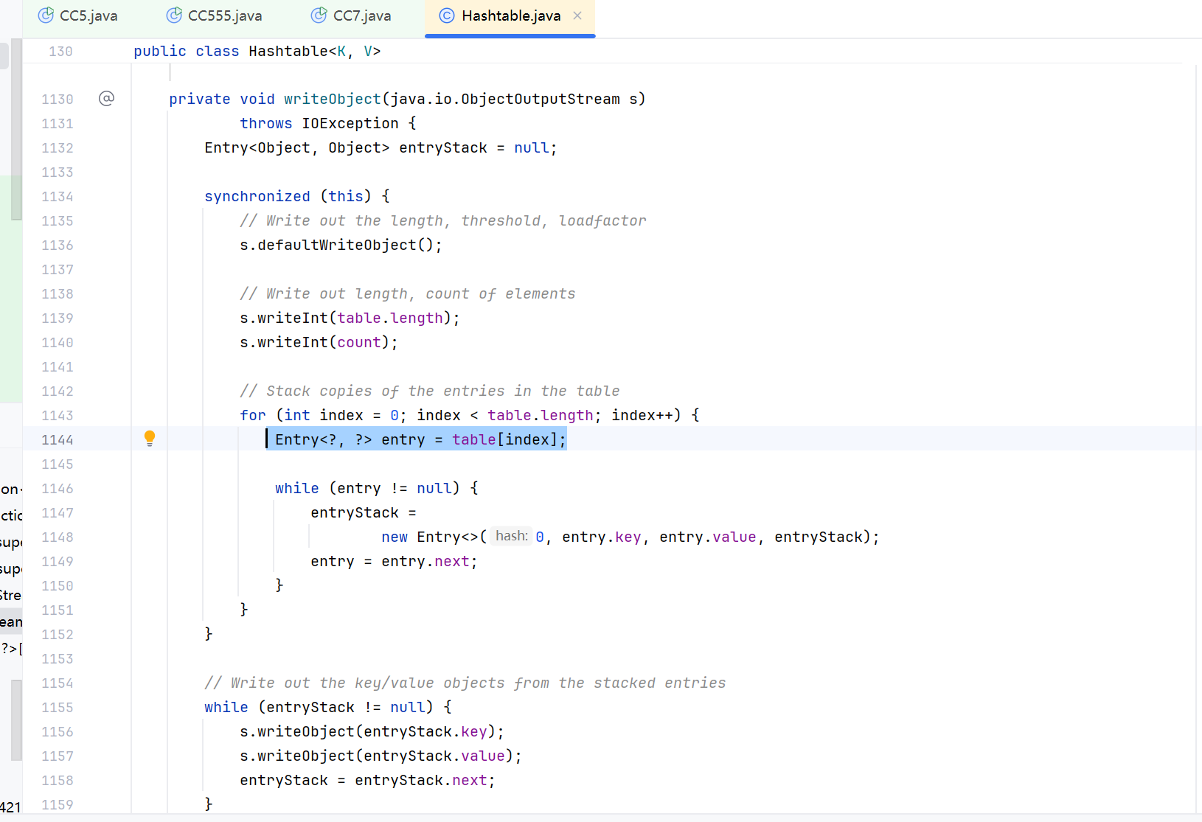The height and width of the screenshot is (822, 1202).
Task: Click the synchronized keyword
Action: (x=257, y=196)
